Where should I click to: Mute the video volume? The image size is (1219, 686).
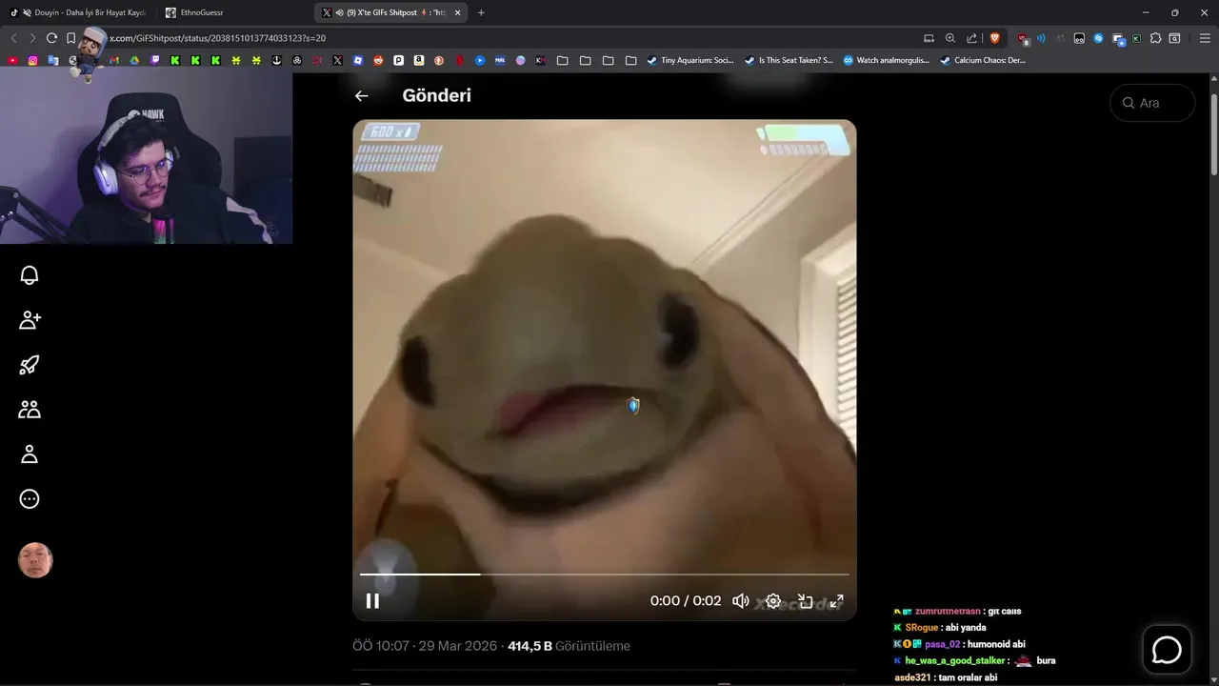pos(740,601)
